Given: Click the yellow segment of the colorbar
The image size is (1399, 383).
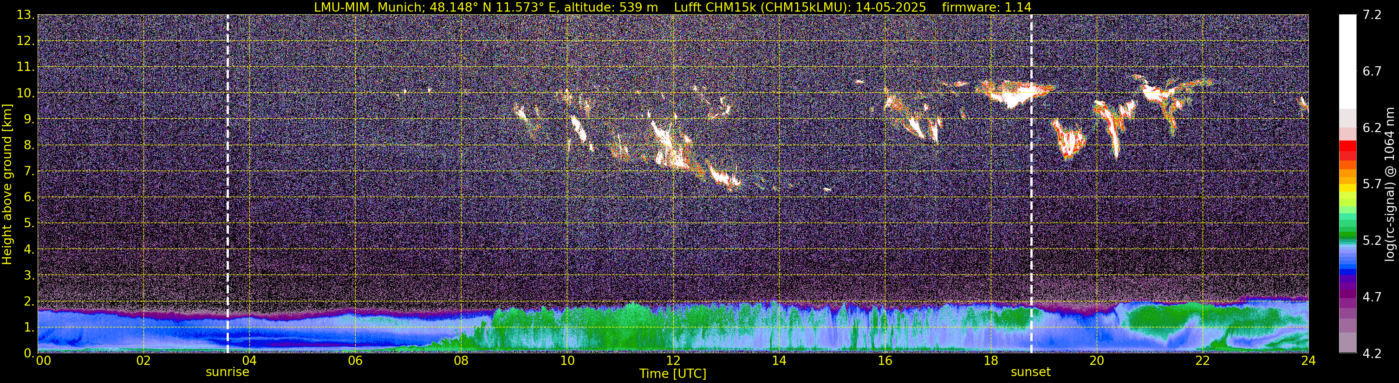Looking at the screenshot, I should click(1347, 188).
